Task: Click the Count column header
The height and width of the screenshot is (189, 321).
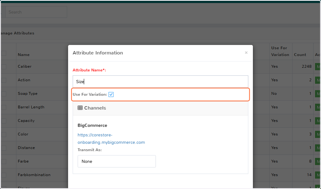Action: click(300, 55)
